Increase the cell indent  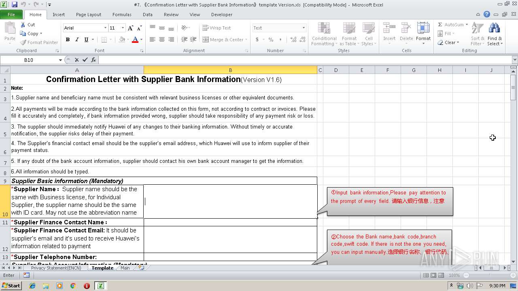click(x=193, y=40)
